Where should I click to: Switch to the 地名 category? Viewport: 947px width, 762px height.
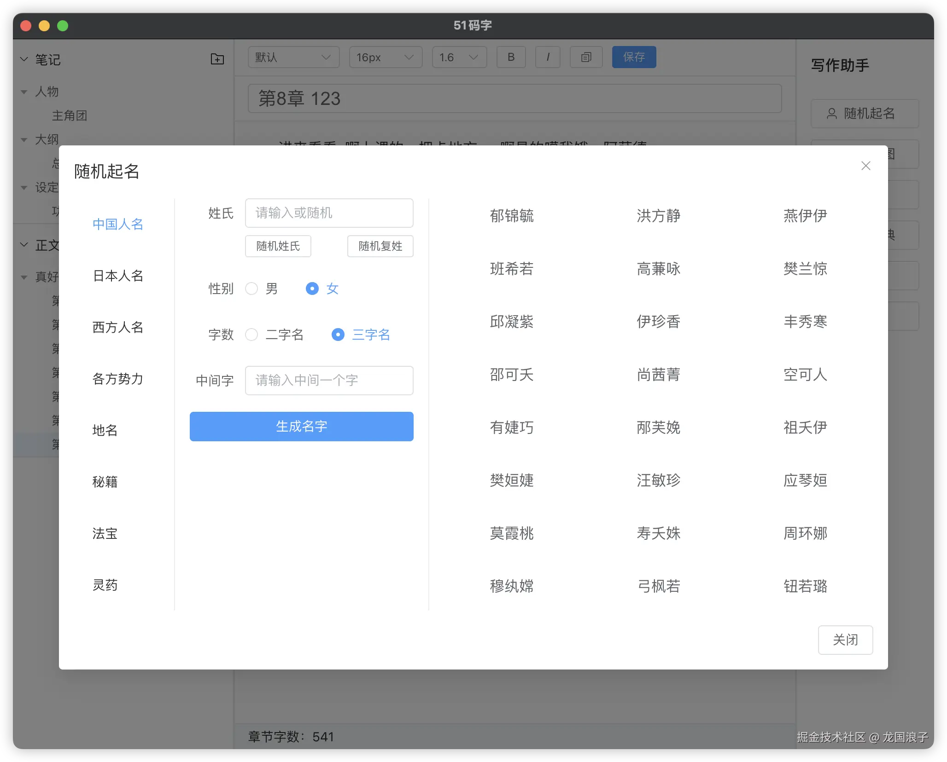[105, 431]
